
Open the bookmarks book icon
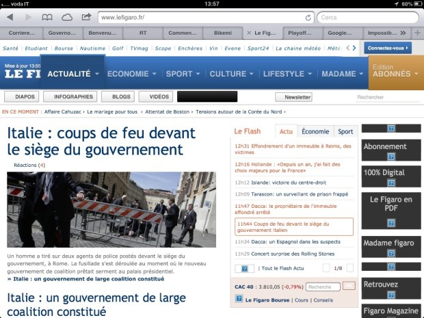click(x=47, y=18)
